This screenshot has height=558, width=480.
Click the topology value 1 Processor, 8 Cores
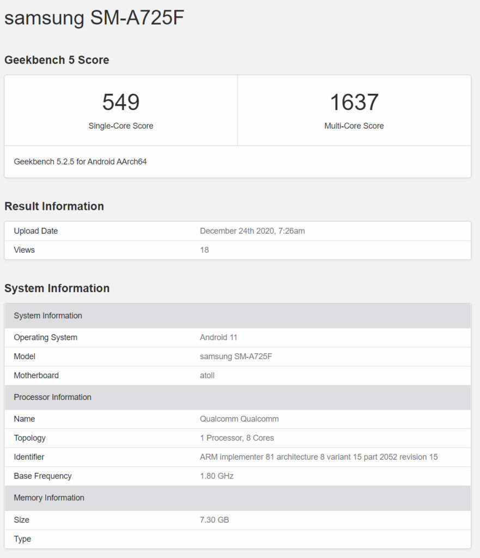coord(237,438)
